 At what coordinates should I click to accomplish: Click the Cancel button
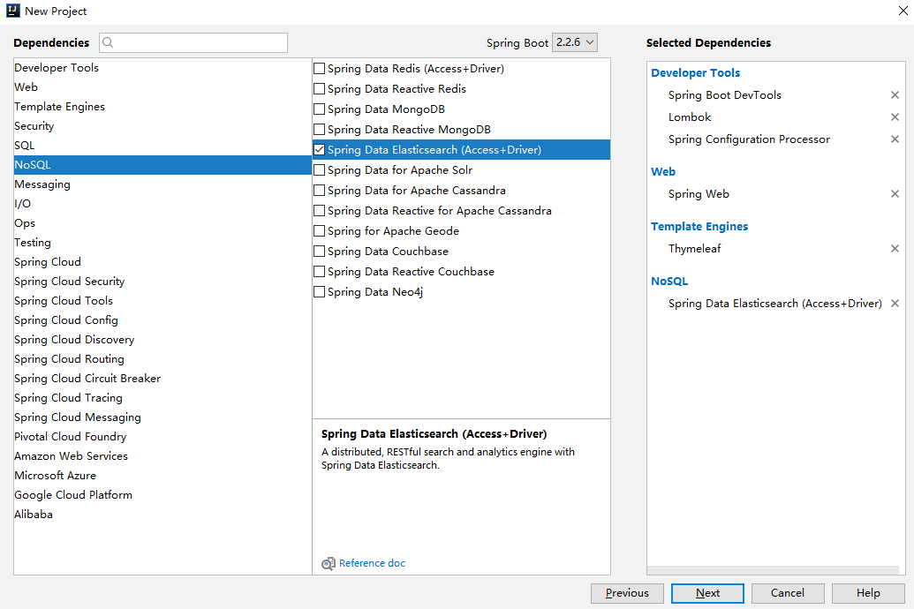coord(788,593)
